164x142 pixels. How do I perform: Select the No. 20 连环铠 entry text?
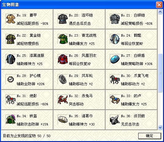click(81, 15)
